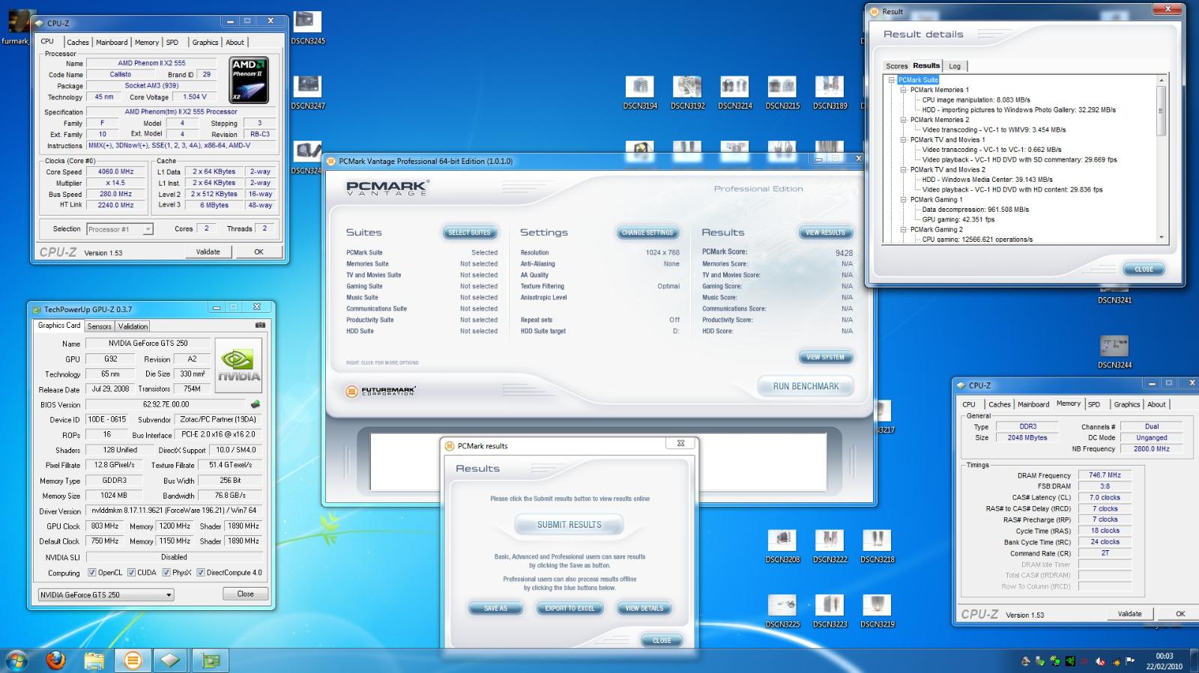Click the muted speaker volume tray icon

(x=1100, y=661)
